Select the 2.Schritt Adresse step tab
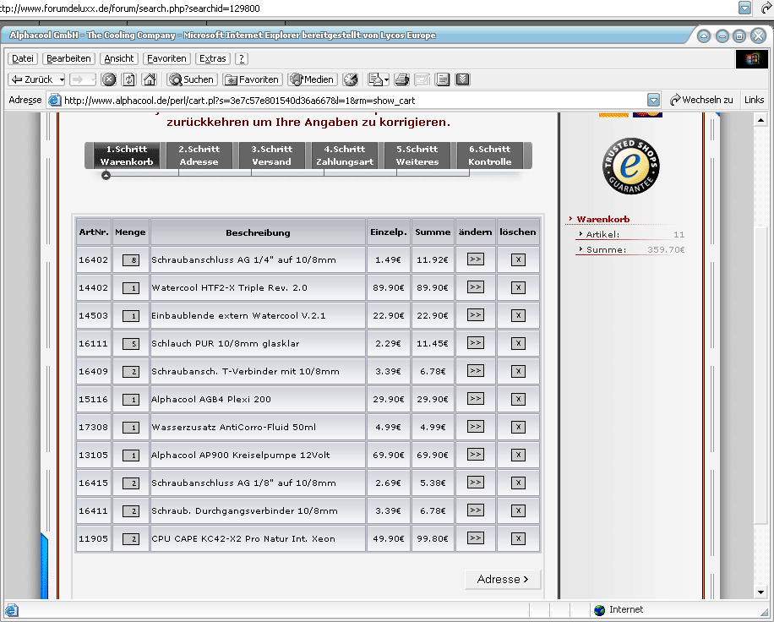 tap(199, 155)
